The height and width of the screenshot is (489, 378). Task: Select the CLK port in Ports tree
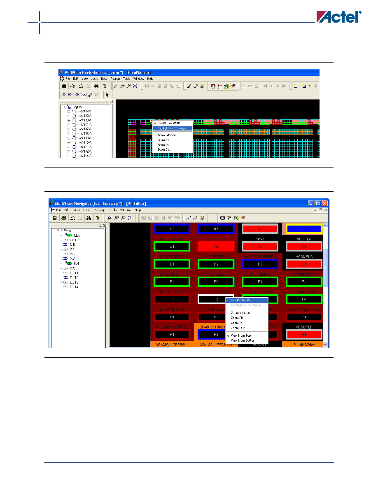coord(77,235)
